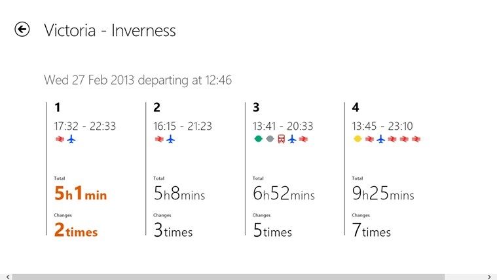Click the 2 times changes label

pos(76,230)
